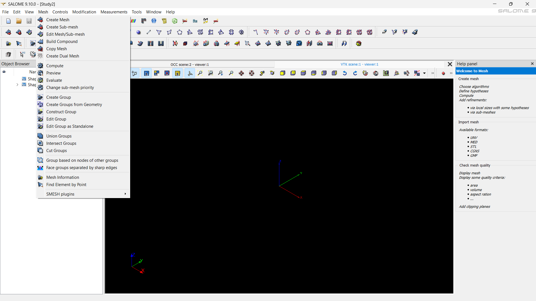
Task: Show hidden viewer tools via left » overflow
Action: click(x=433, y=73)
